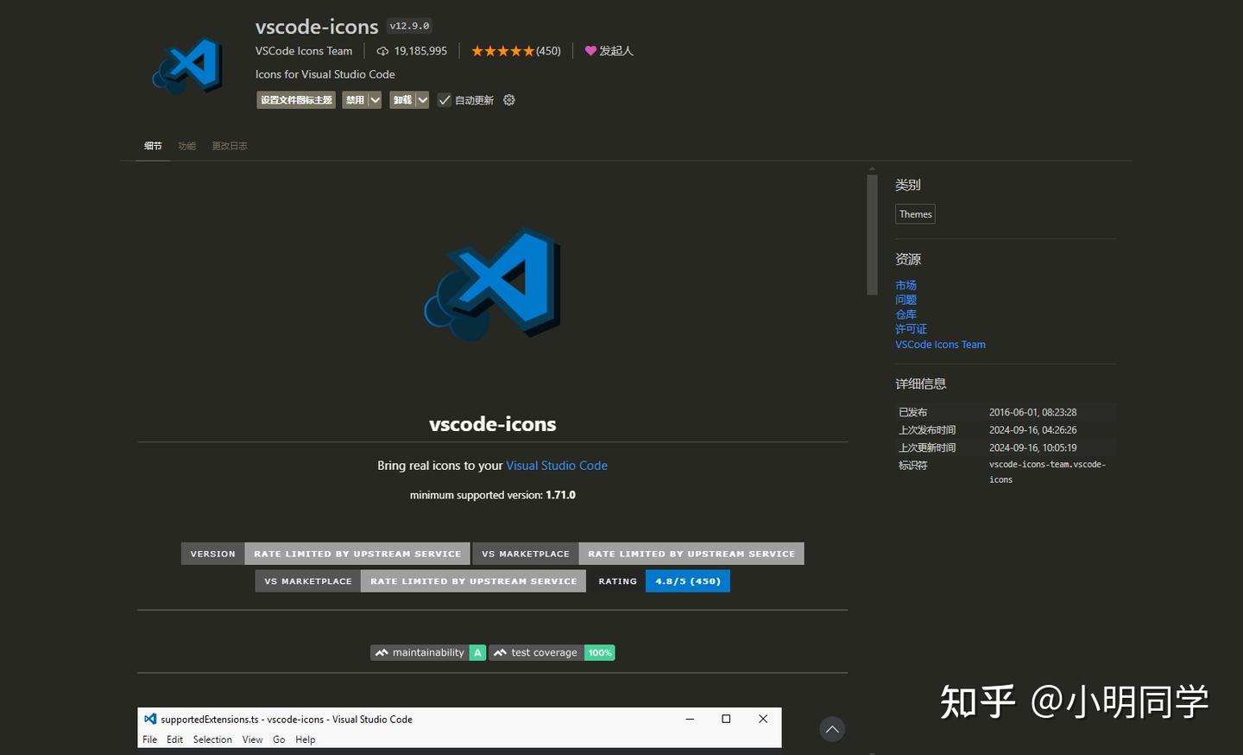
Task: Open the 仓库 repository link
Action: (x=905, y=314)
